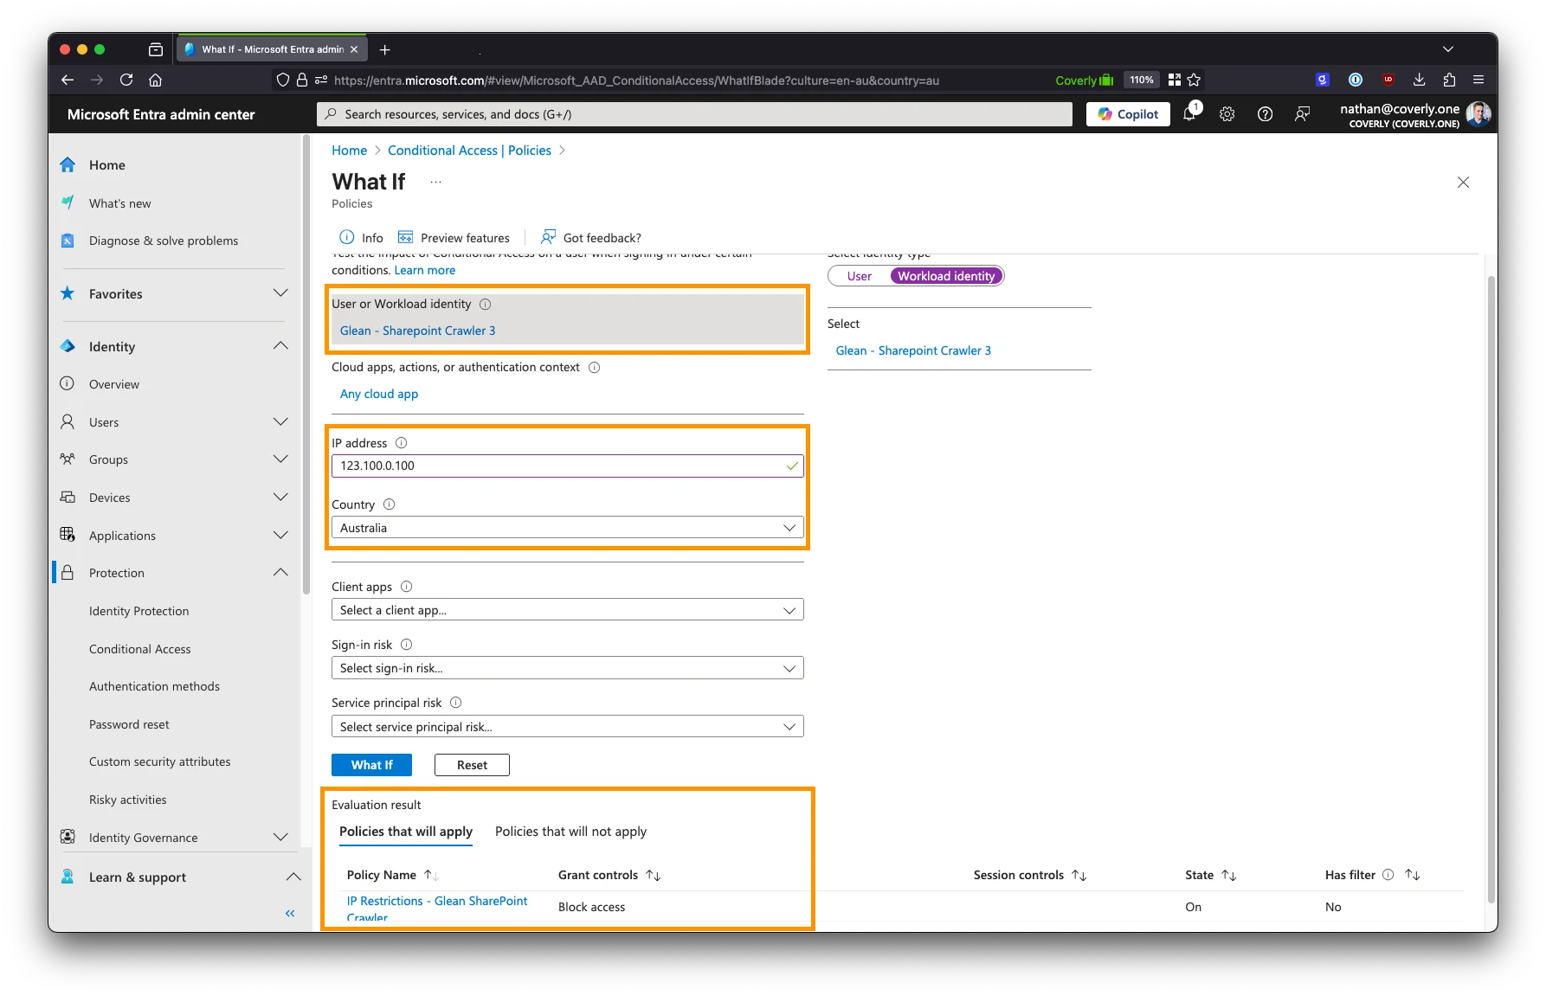Click info icon beside Has filter column

pos(1388,874)
